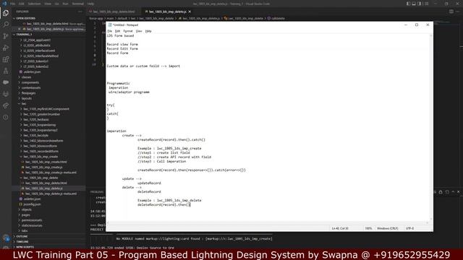
Task: Open VS Code File menu
Action: click(x=13, y=4)
